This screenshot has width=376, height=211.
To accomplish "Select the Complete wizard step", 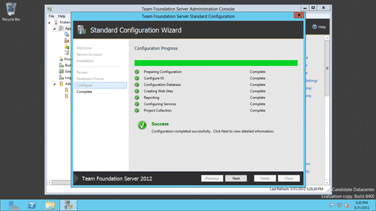I will pos(85,91).
